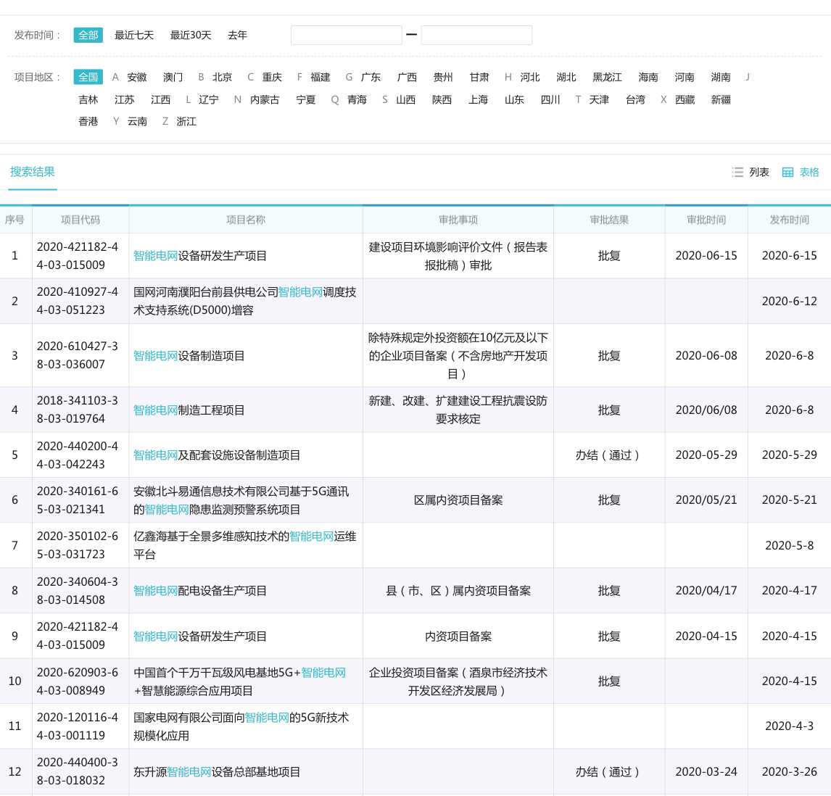Filter region by 辽宁
831x796 pixels.
(208, 99)
